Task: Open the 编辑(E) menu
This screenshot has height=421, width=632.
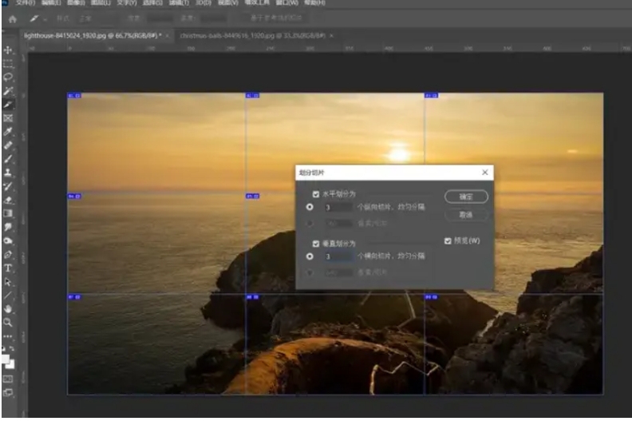Action: point(51,3)
